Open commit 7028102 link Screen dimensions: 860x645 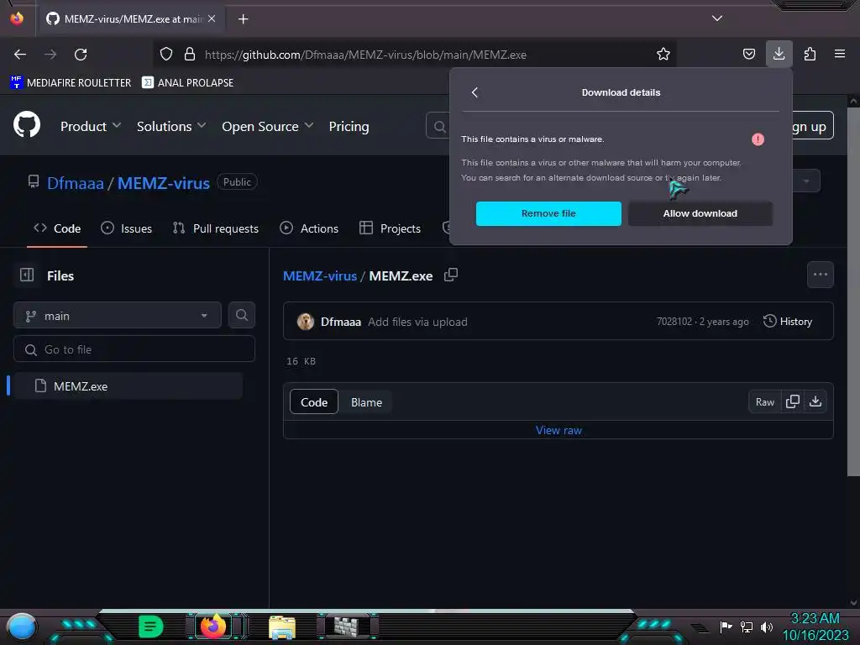click(x=674, y=322)
